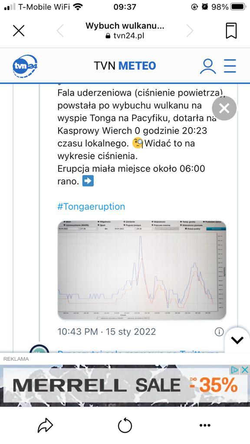The height and width of the screenshot is (444, 250).
Task: Open the tvn24 logo homepage
Action: click(25, 66)
